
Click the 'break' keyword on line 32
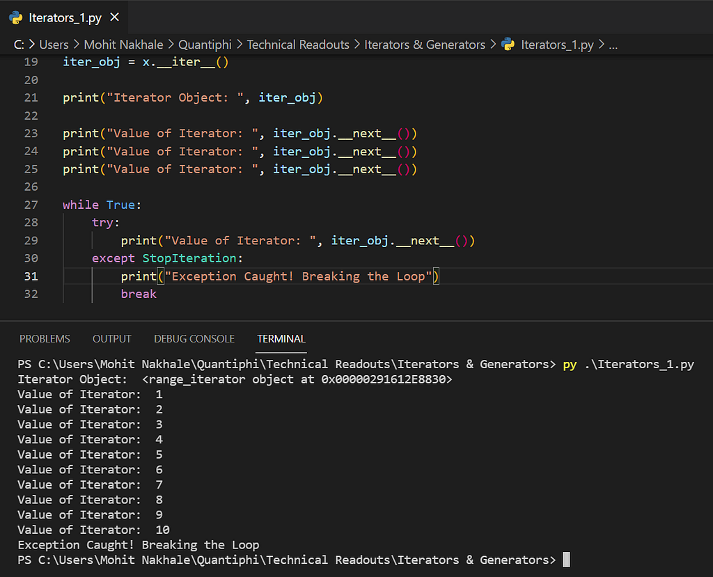[139, 294]
